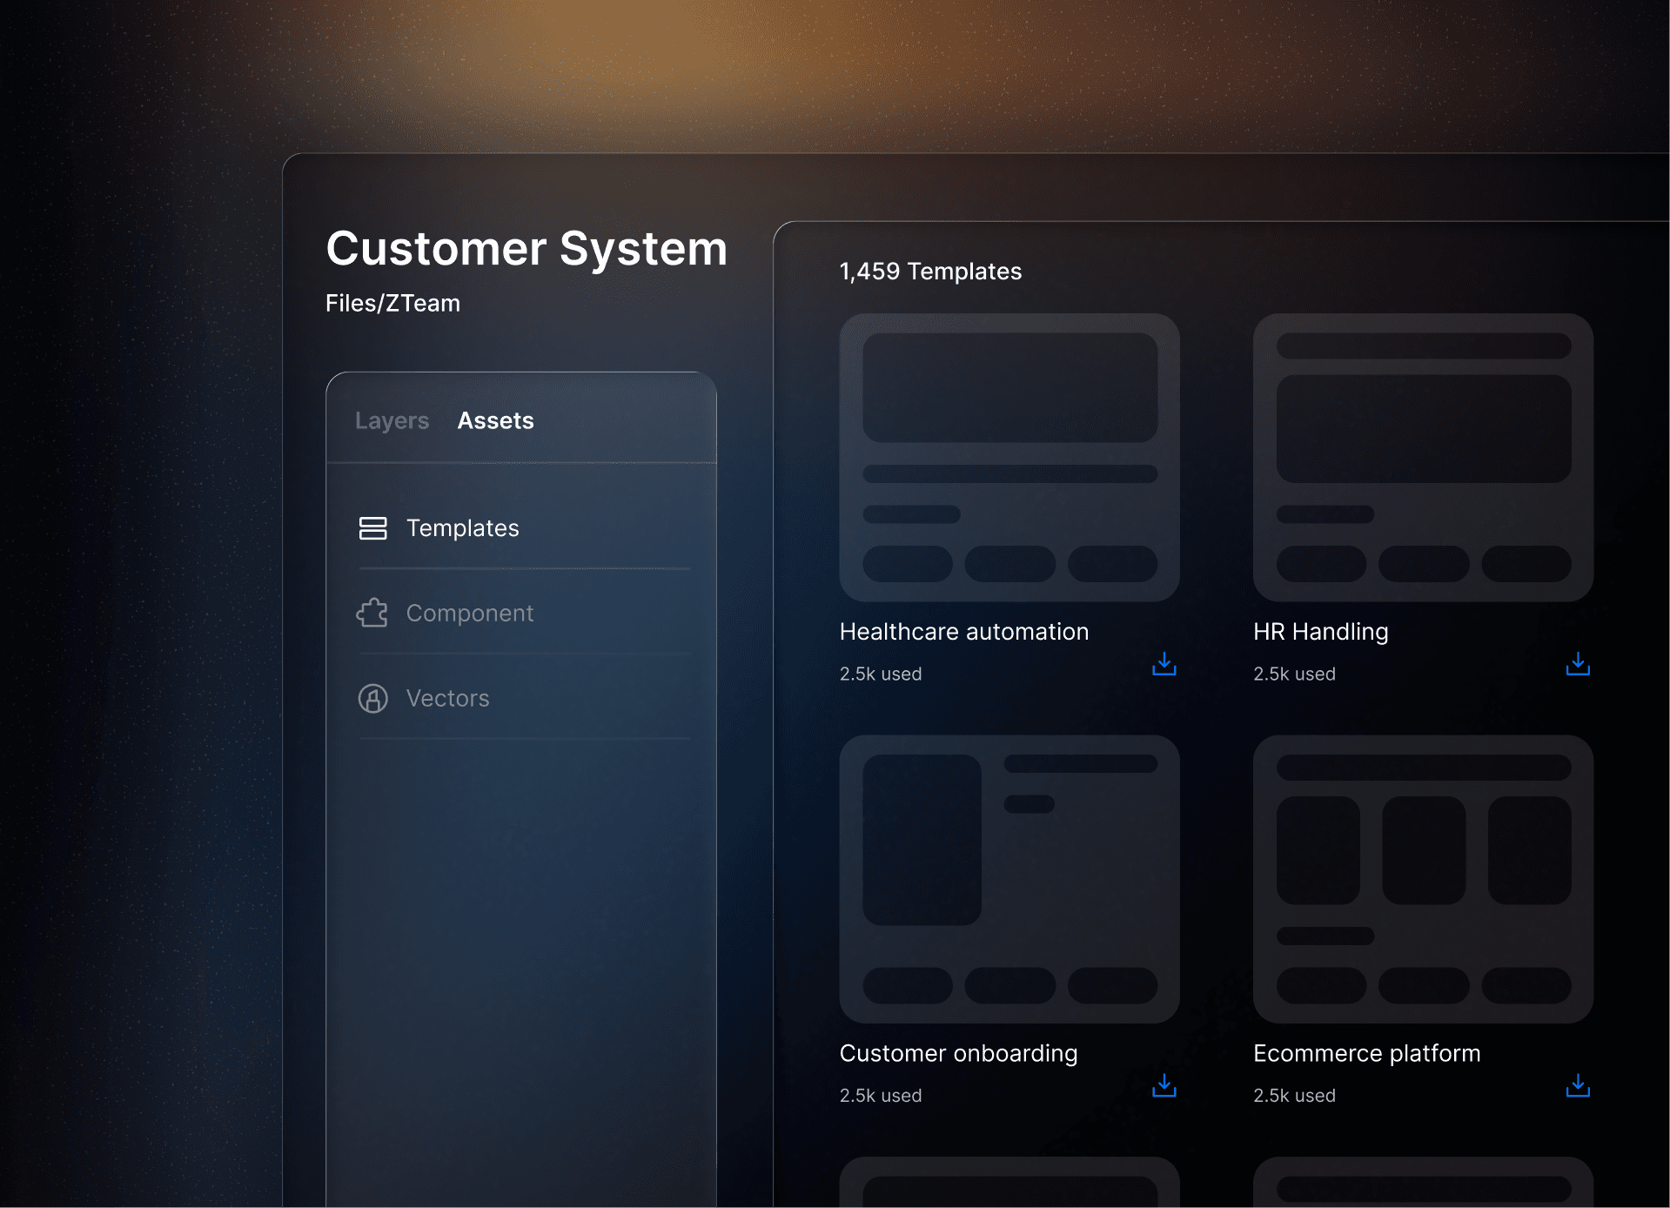Screen dimensions: 1670x1208
Task: Download the Customer onboarding template
Action: pos(1164,1085)
